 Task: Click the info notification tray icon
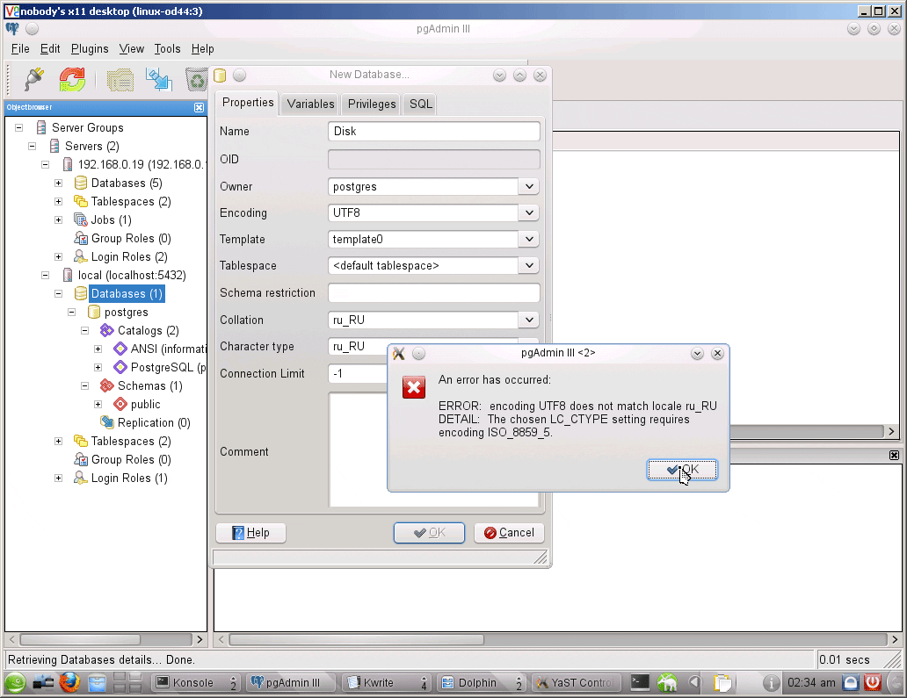tap(771, 683)
